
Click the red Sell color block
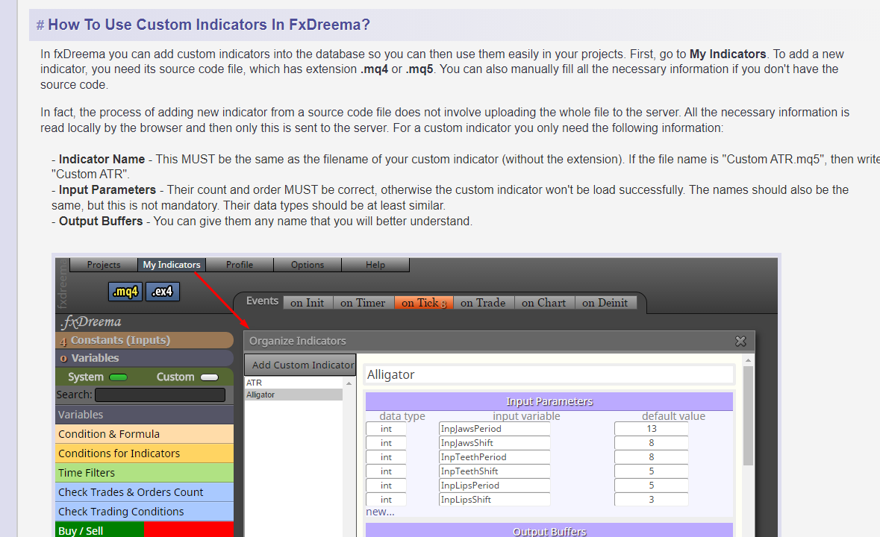tap(189, 530)
